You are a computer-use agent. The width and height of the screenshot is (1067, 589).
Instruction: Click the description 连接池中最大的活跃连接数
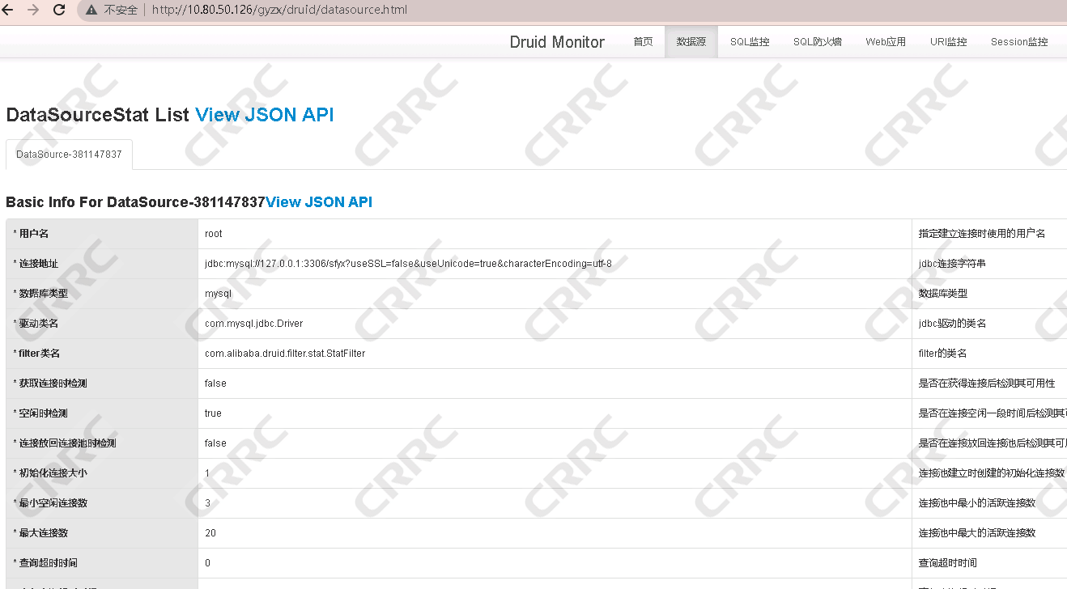(x=977, y=533)
